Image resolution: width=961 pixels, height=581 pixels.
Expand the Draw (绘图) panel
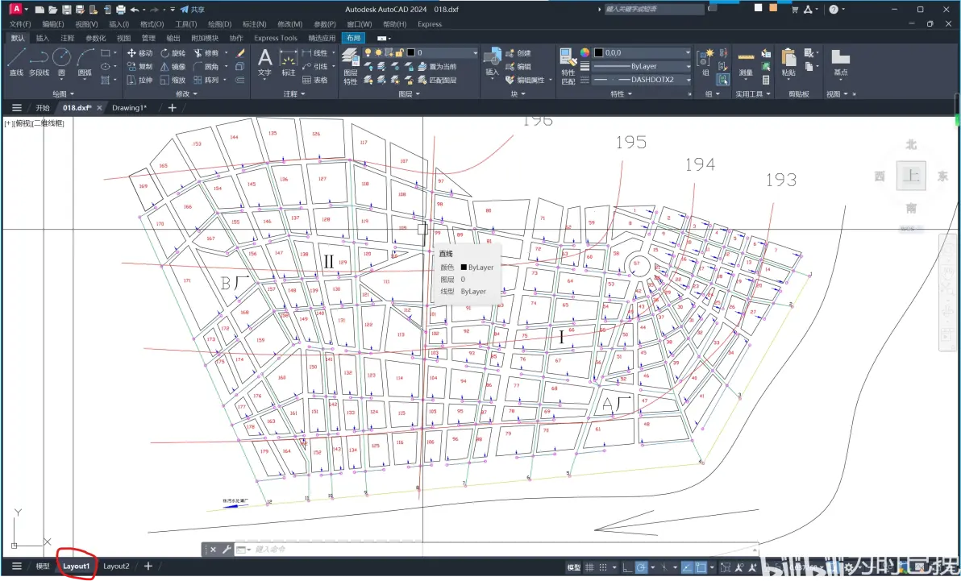63,93
